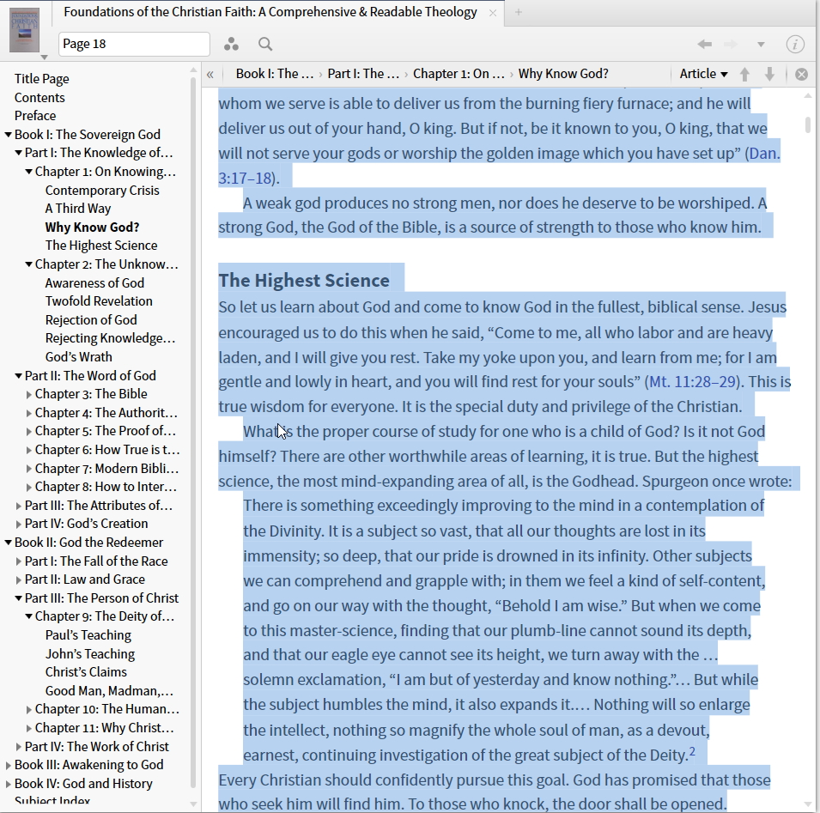Screen dimensions: 820x813
Task: Collapse the contents sidebar chevron
Action: point(210,74)
